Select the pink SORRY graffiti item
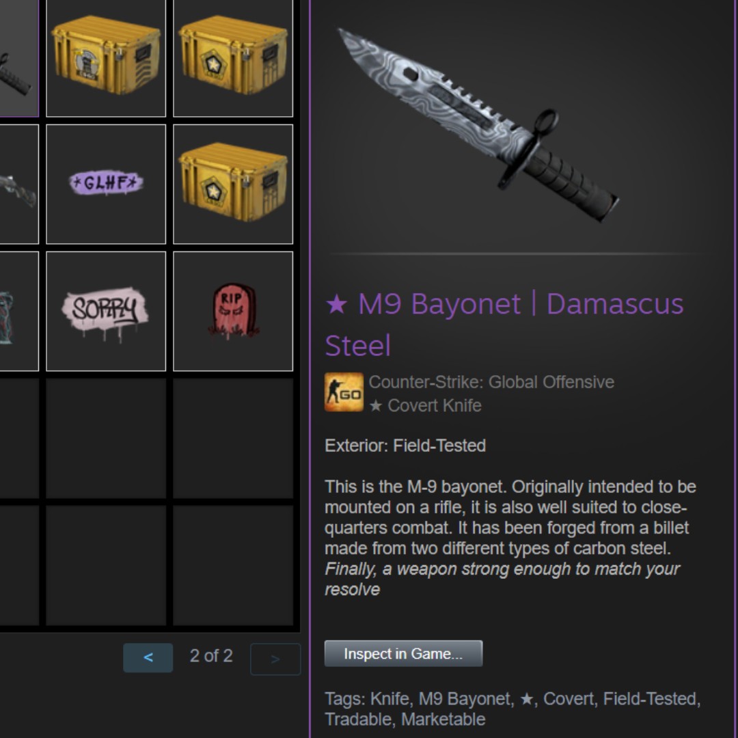 [x=106, y=311]
